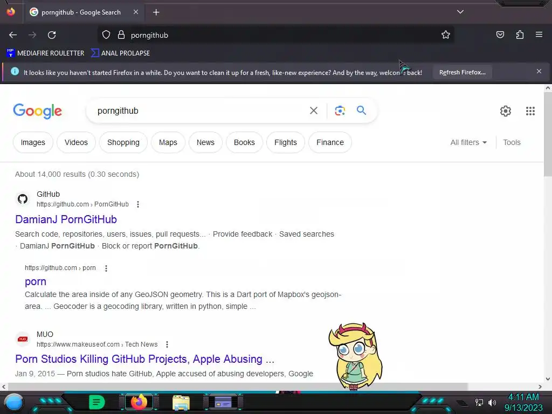Close the porngithub Google Search tab
The width and height of the screenshot is (552, 414).
pos(135,12)
